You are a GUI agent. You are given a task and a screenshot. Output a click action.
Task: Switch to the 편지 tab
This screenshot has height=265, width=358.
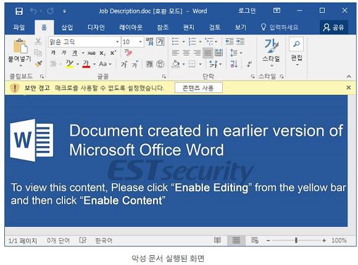pos(189,27)
